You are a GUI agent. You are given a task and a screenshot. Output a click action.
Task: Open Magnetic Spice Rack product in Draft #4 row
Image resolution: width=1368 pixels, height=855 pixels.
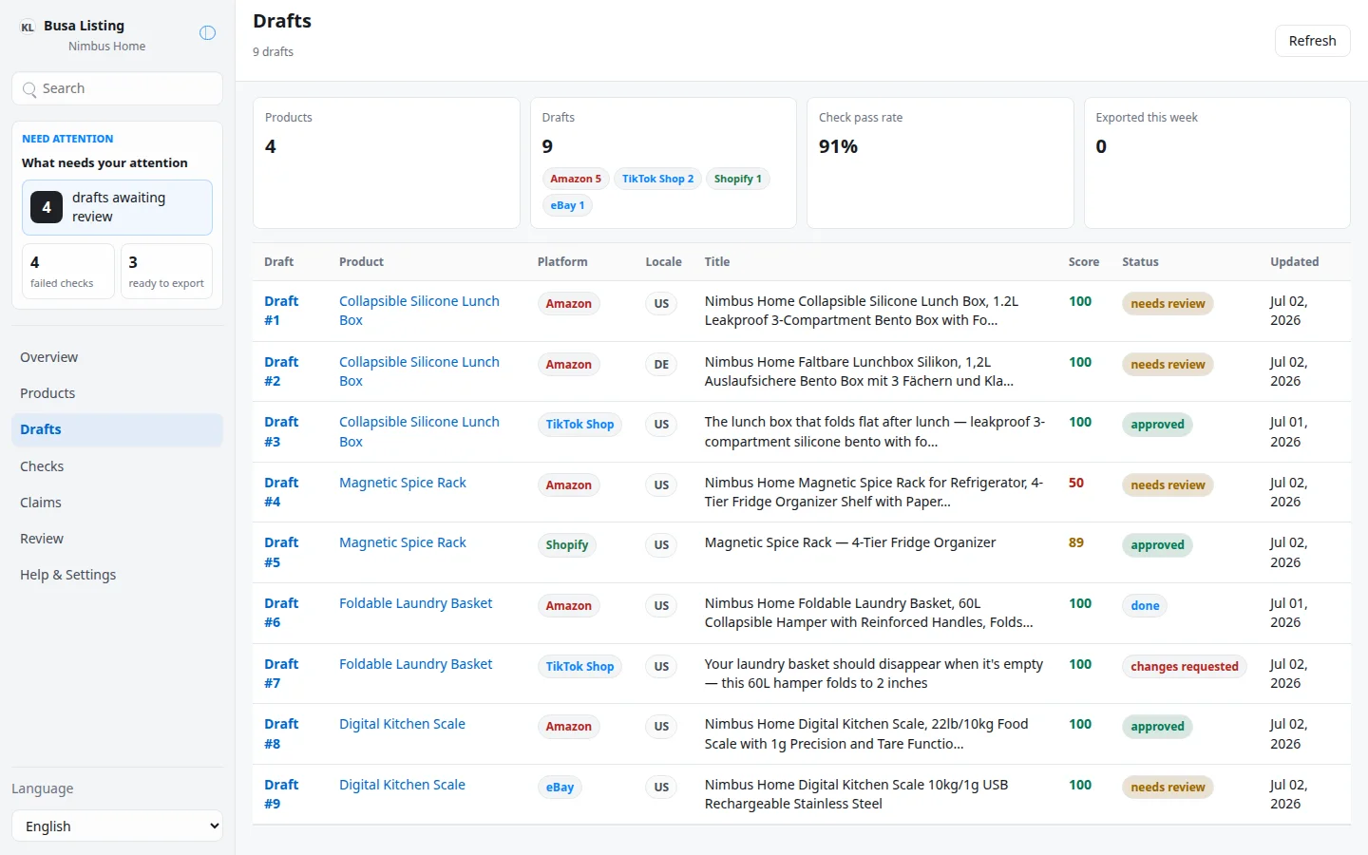403,483
